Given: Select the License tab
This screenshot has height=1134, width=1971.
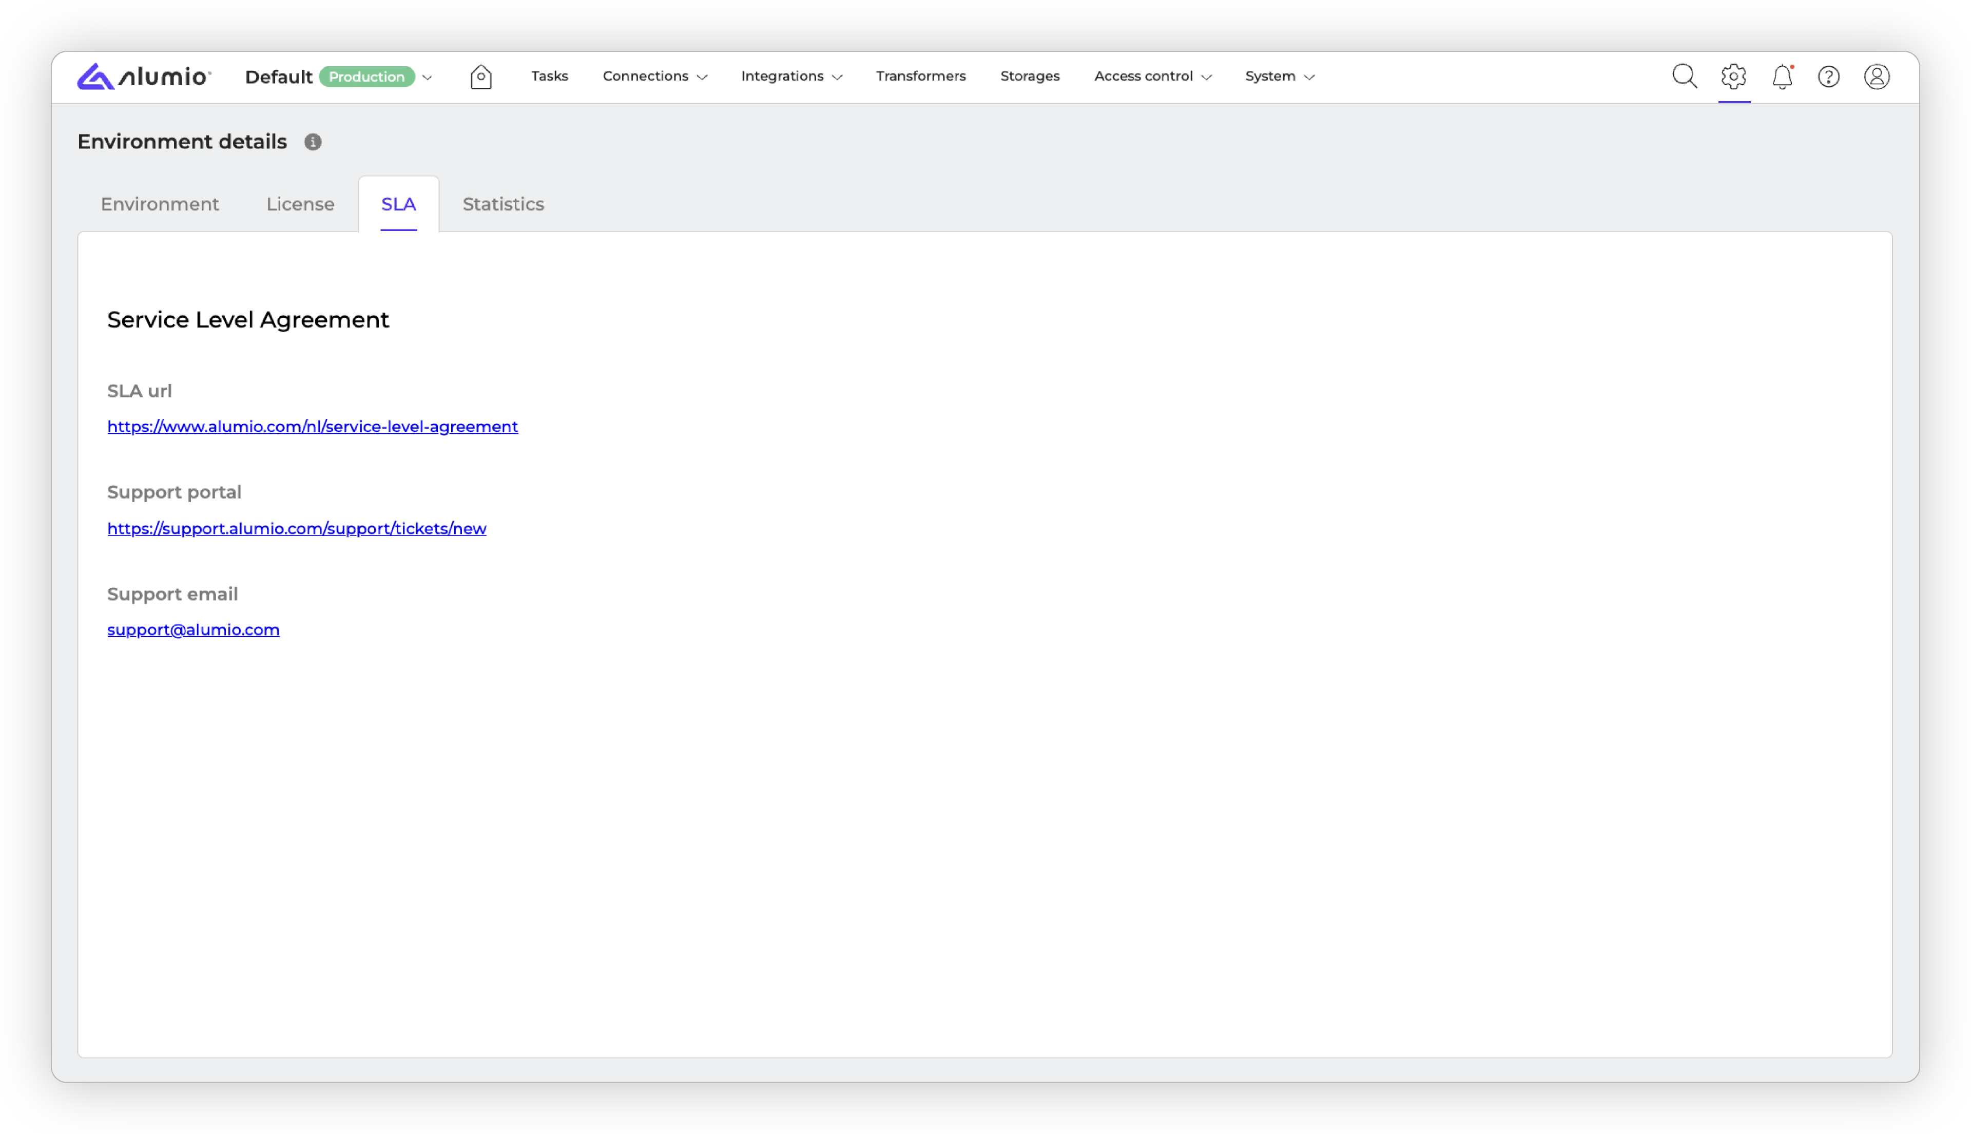Looking at the screenshot, I should [x=300, y=204].
